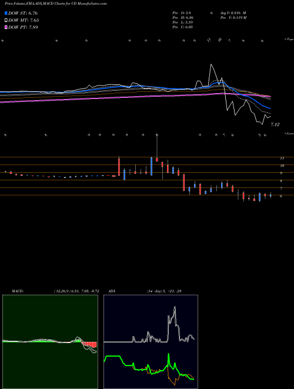Click the 'Avg V: 0.316 M' volume text
The height and width of the screenshot is (389, 294).
233,13
